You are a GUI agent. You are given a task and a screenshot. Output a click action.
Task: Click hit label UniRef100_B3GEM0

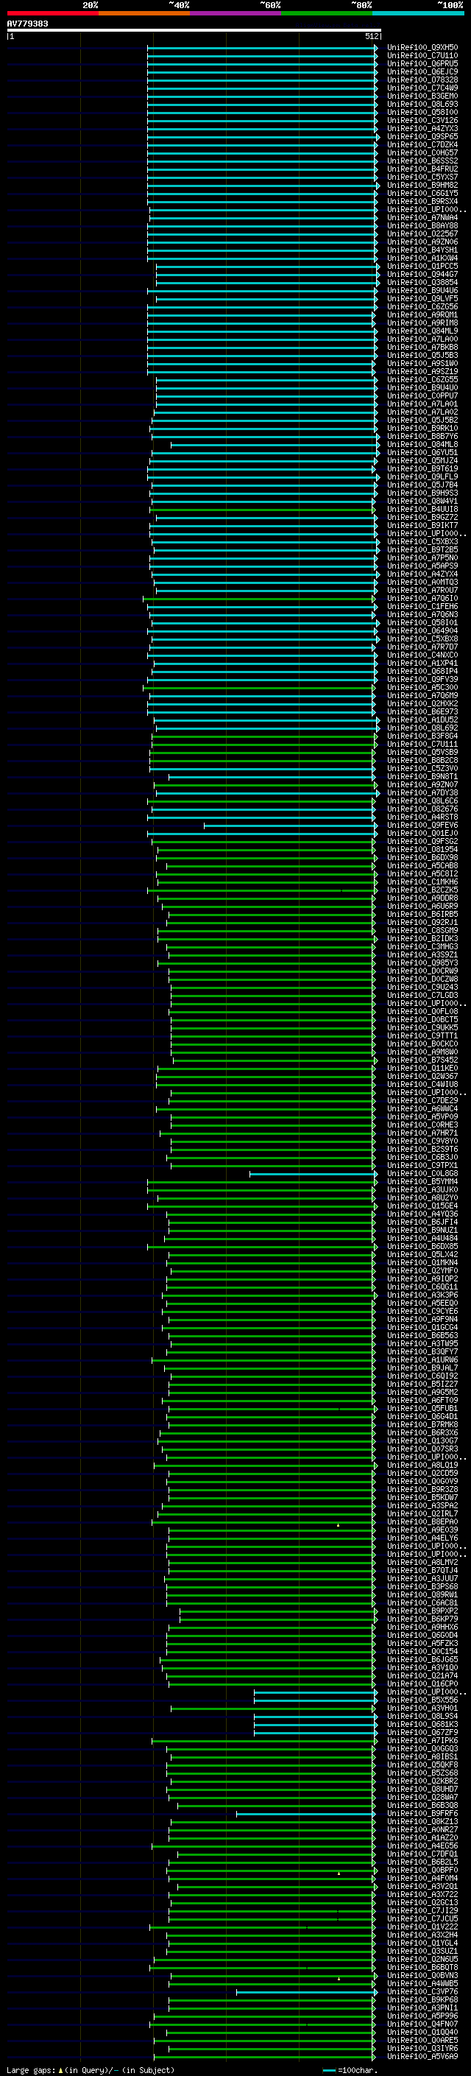[x=422, y=96]
